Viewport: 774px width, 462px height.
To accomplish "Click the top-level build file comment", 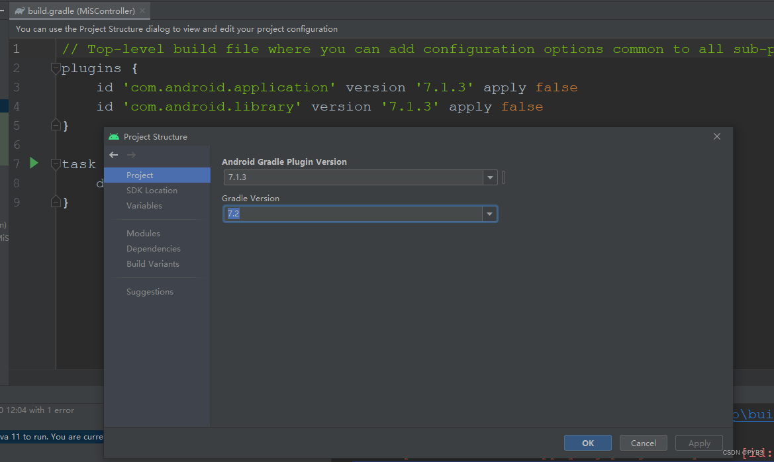I will point(418,50).
